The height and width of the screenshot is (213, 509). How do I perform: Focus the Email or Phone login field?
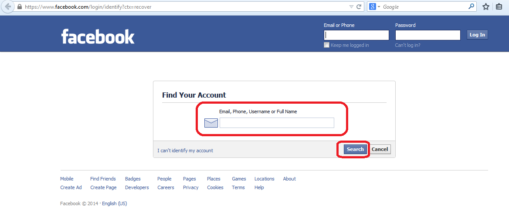pyautogui.click(x=356, y=35)
